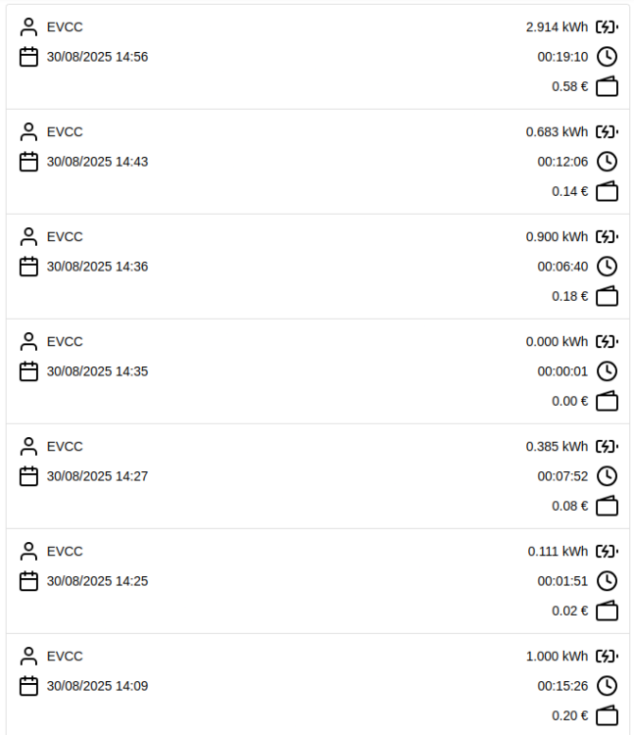The image size is (634, 735).
Task: Click the battery icon beside 0.683 kWh
Action: (608, 132)
